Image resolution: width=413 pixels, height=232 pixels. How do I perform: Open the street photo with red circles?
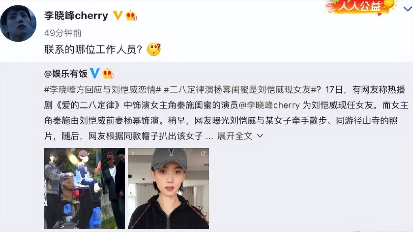(84, 188)
